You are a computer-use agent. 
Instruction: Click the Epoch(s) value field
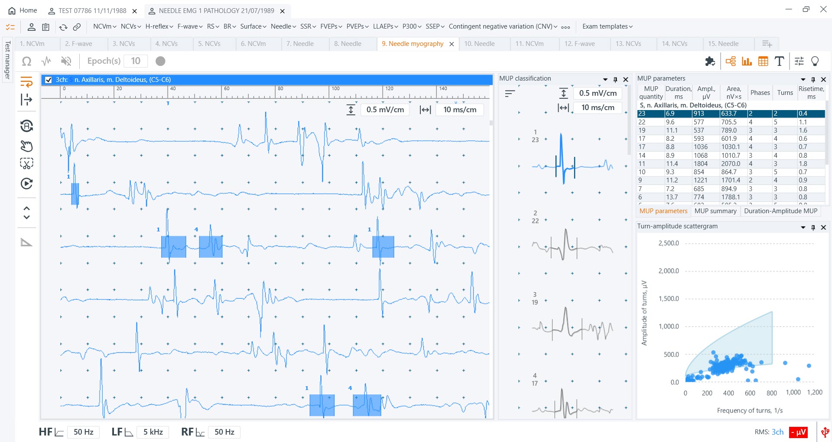pos(136,61)
